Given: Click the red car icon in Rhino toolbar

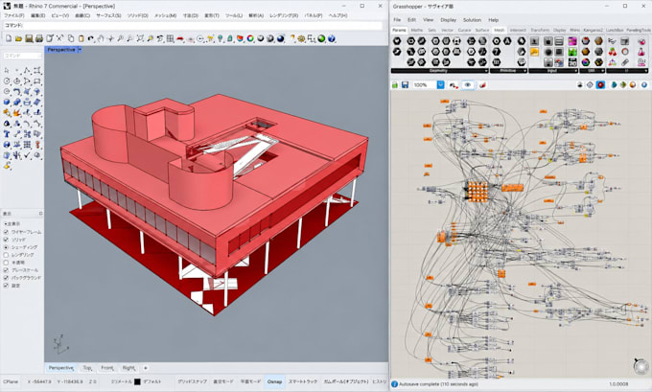Looking at the screenshot, I should pyautogui.click(x=180, y=38).
